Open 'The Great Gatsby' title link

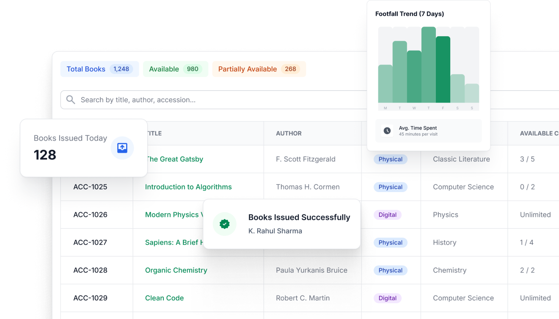coord(174,159)
